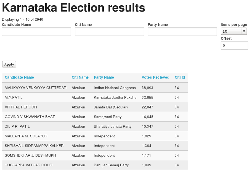
Task: Click the Citi Name filter field
Action: click(x=109, y=32)
